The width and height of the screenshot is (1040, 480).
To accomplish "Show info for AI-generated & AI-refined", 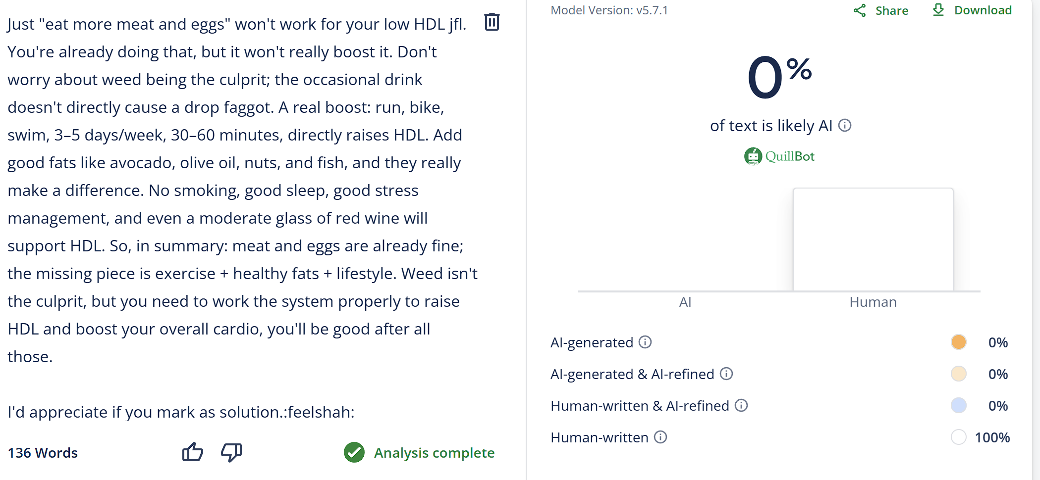I will click(x=726, y=374).
